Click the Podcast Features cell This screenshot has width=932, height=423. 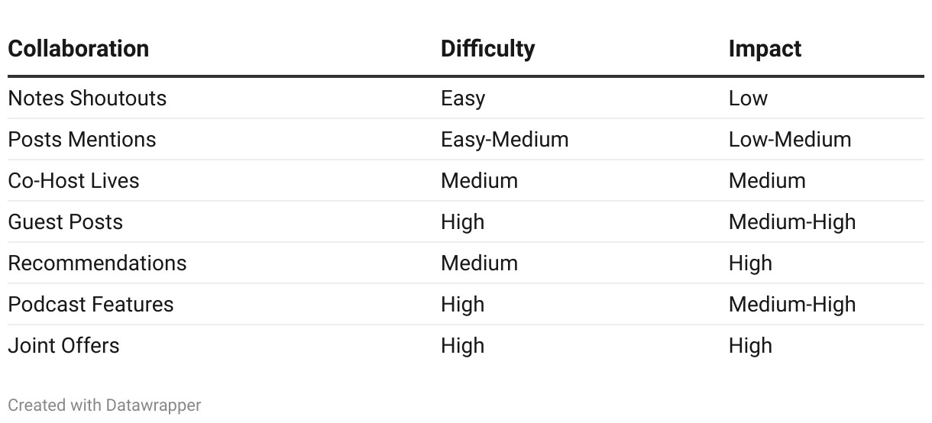(91, 305)
